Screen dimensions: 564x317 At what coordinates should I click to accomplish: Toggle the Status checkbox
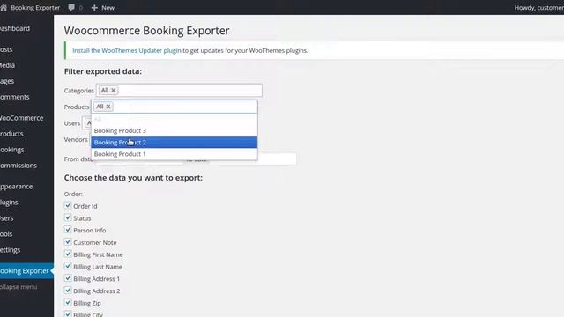(68, 217)
